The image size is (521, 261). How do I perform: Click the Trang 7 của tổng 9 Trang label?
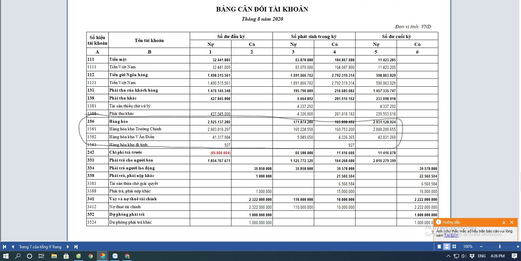point(40,247)
